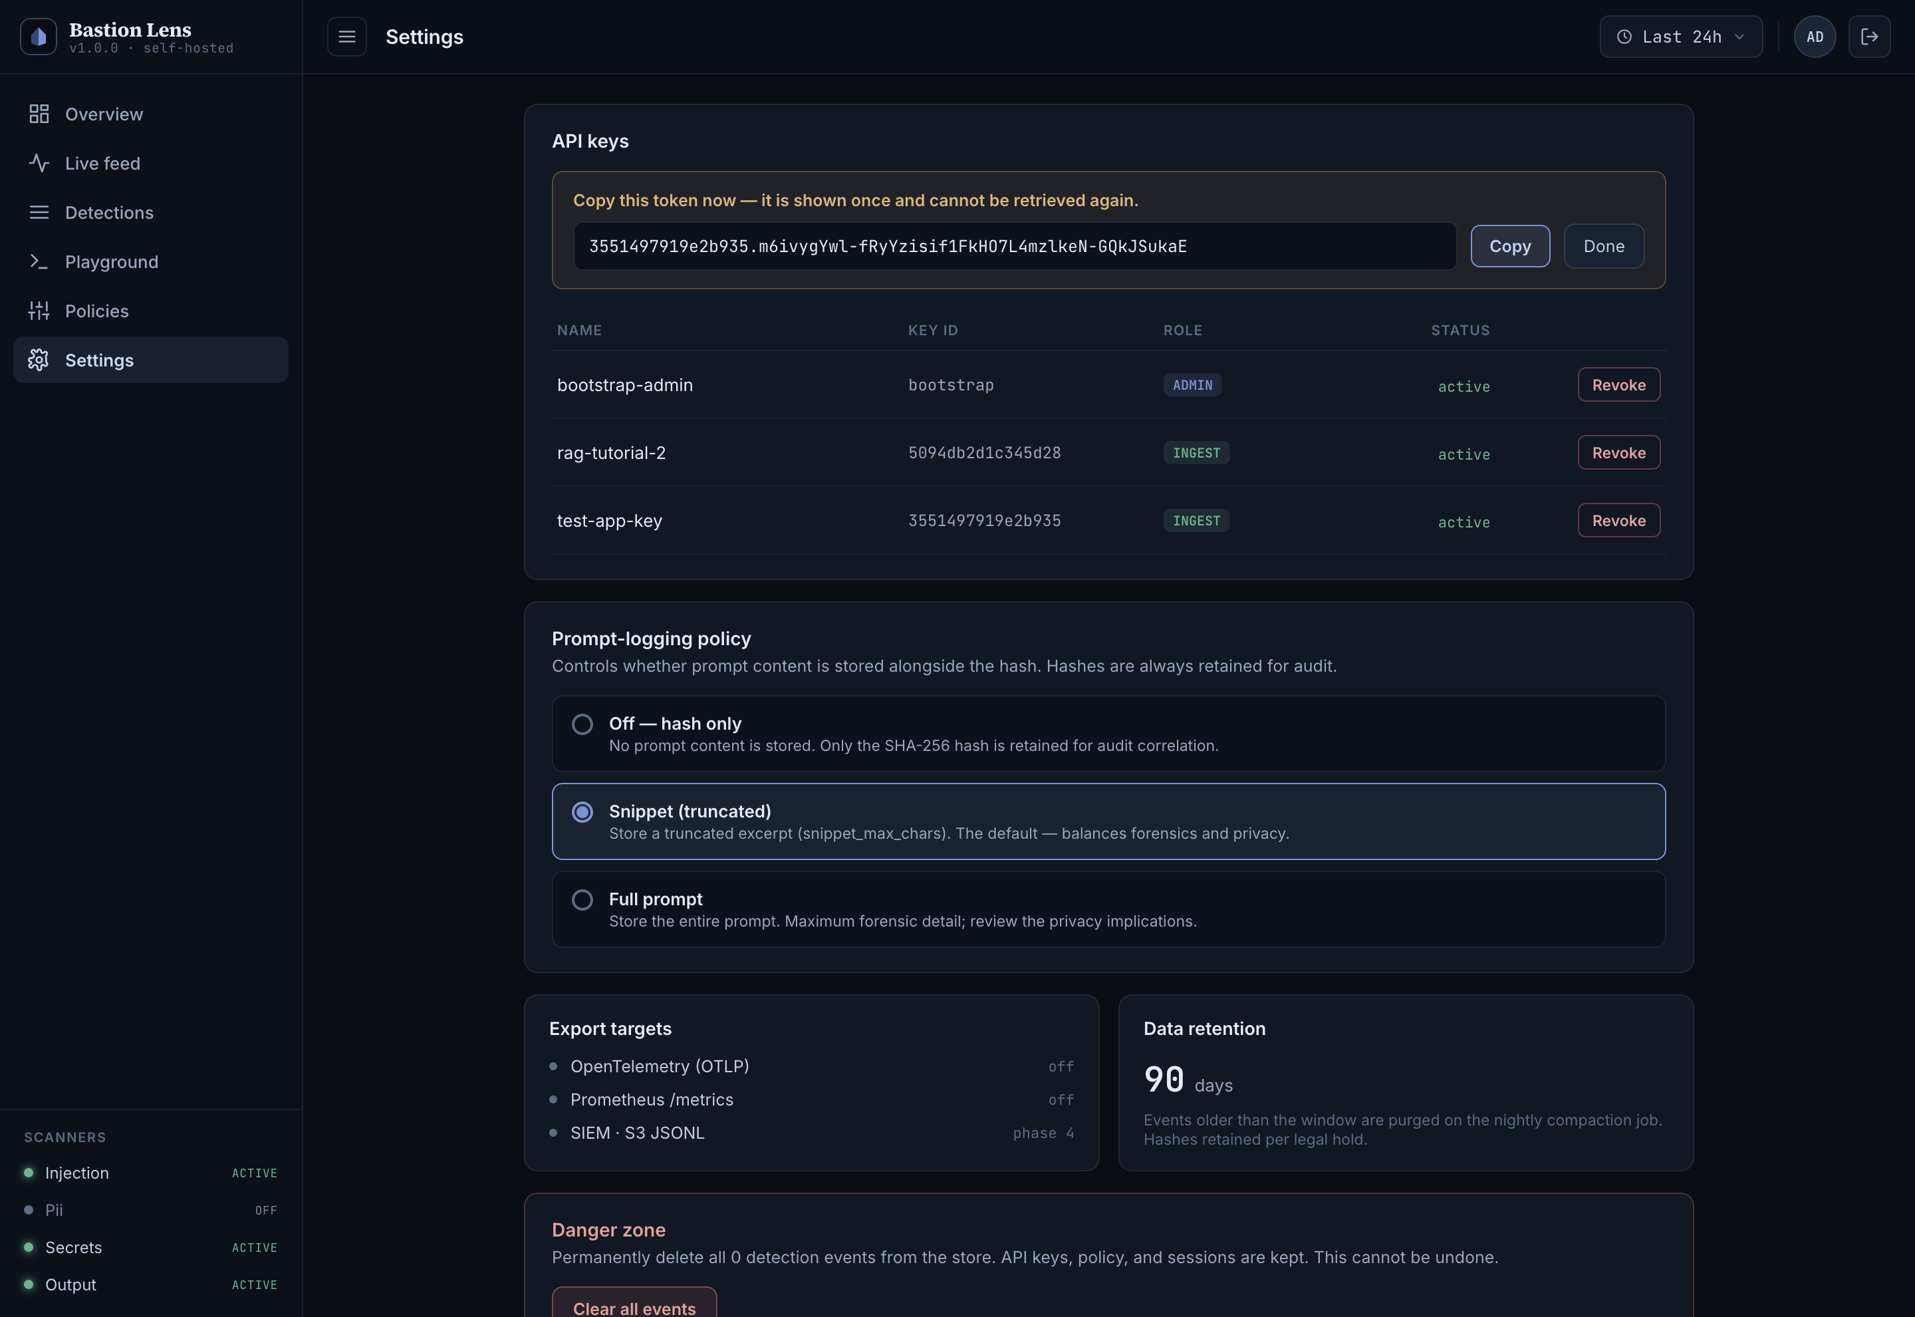Click the INGEST badge for rag-tutorial-2
The image size is (1915, 1317).
point(1196,453)
